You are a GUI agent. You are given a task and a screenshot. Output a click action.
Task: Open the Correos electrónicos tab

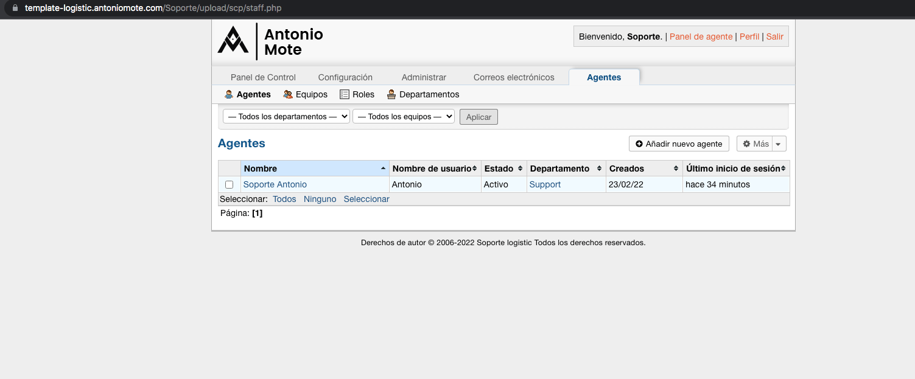coord(514,77)
